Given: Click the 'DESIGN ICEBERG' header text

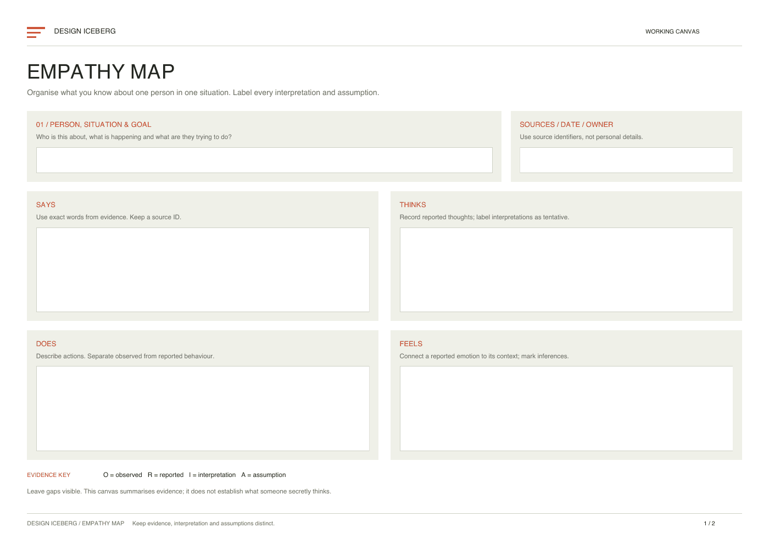Looking at the screenshot, I should pyautogui.click(x=85, y=31).
